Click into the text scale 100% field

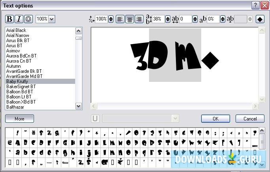point(102,19)
